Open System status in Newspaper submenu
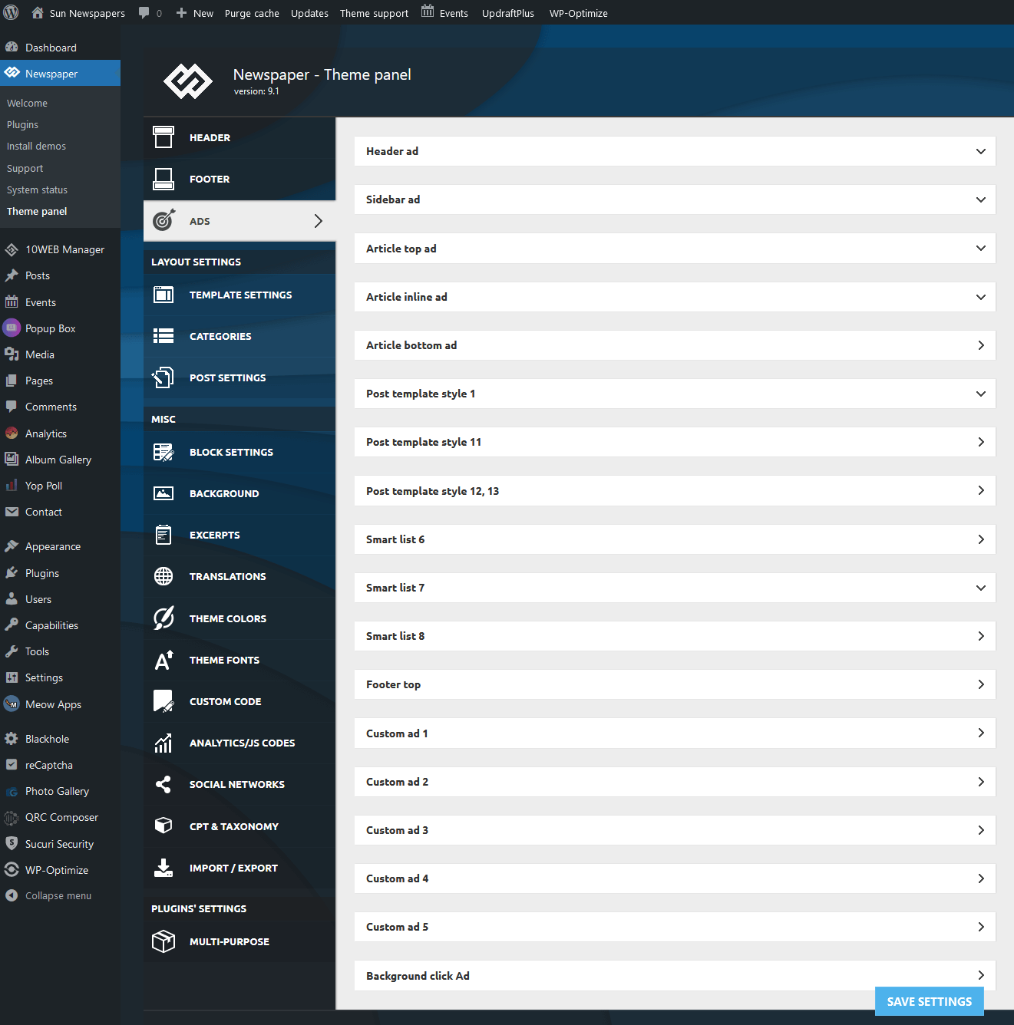The image size is (1014, 1025). point(37,190)
